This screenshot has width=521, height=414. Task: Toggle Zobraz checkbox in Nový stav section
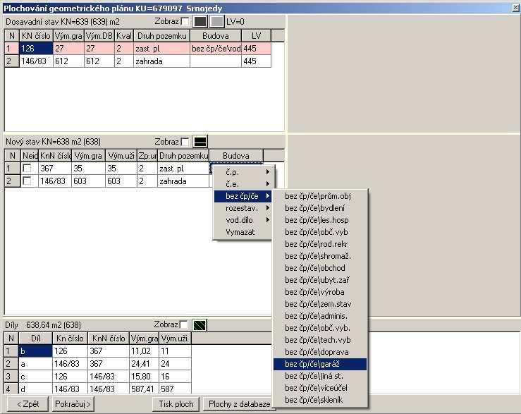coord(185,142)
